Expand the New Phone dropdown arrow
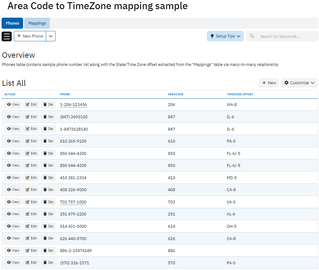Image resolution: width=319 pixels, height=270 pixels. click(x=51, y=36)
